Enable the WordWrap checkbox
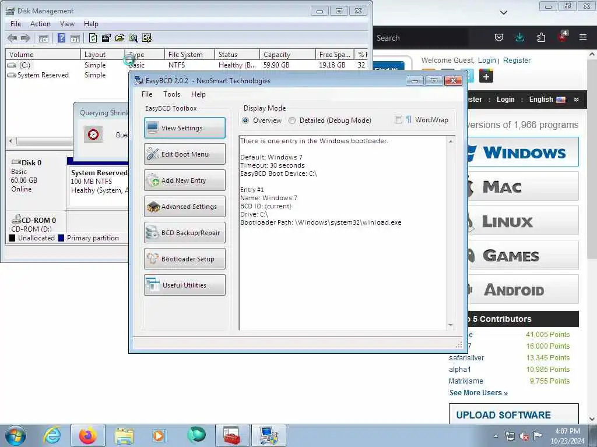This screenshot has width=597, height=447. coord(398,120)
